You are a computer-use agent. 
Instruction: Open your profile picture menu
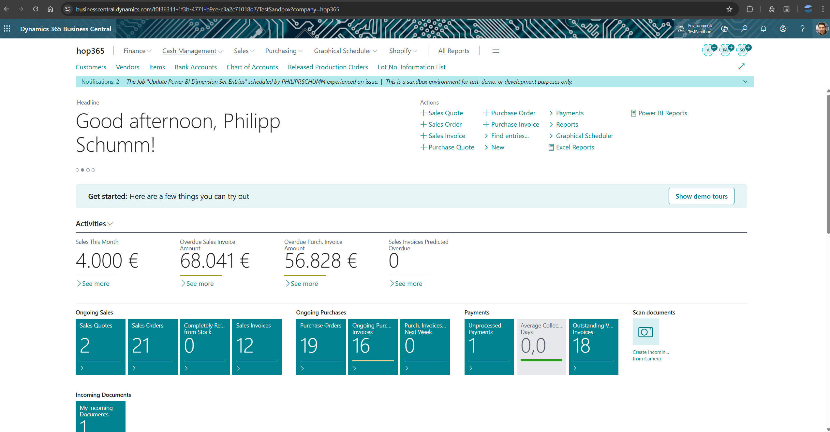(x=823, y=29)
